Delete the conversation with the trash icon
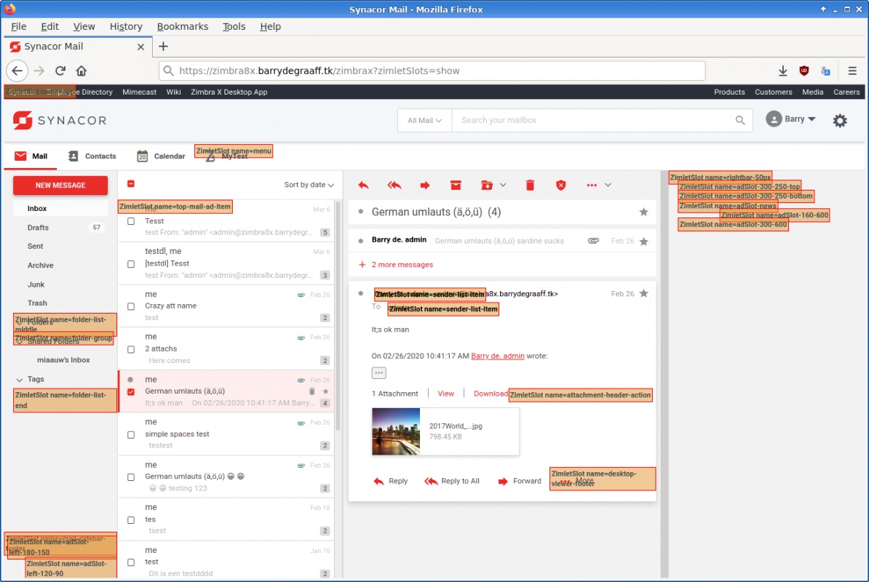Screen dimensions: 869x582 pos(530,186)
